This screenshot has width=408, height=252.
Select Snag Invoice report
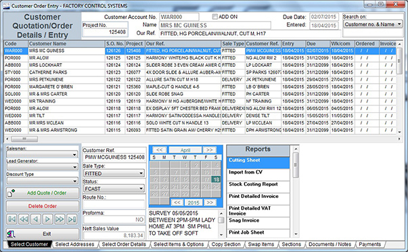pyautogui.click(x=258, y=223)
